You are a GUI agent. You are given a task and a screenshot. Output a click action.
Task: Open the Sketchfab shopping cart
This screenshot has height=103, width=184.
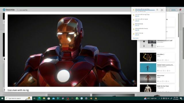click(x=180, y=10)
